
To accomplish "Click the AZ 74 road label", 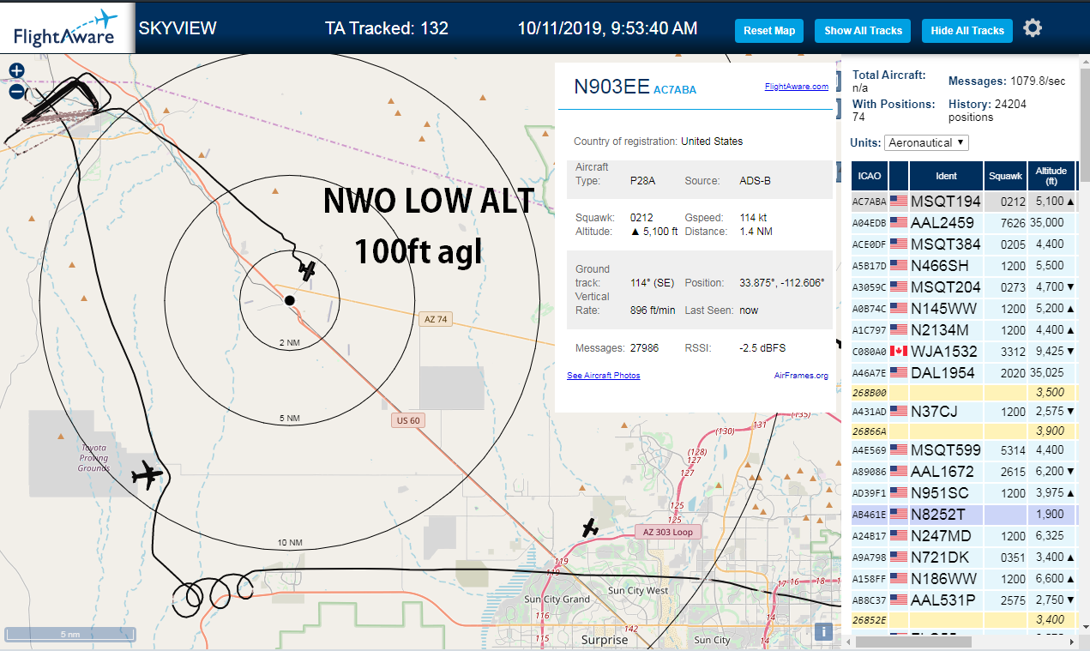I will (436, 319).
